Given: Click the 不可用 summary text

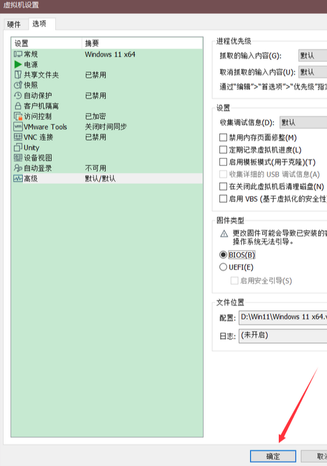Looking at the screenshot, I should point(96,168).
